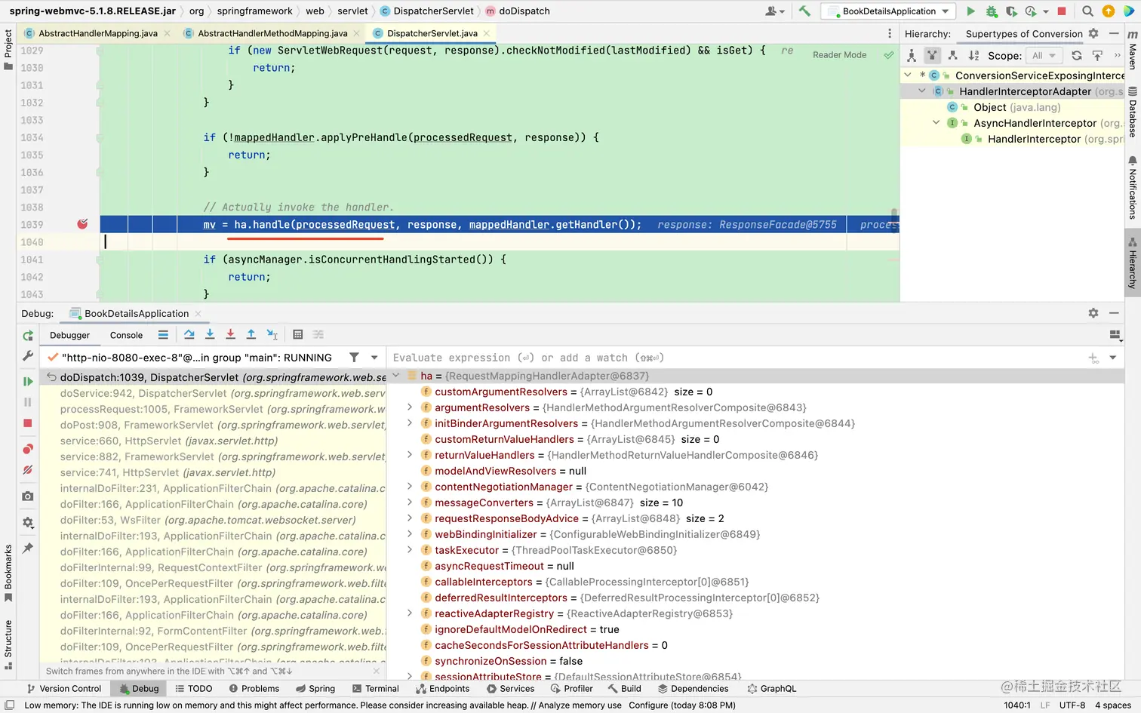The image size is (1141, 713).
Task: Run BookDetailsApplication with the green play icon
Action: click(971, 11)
